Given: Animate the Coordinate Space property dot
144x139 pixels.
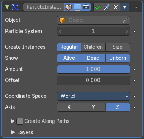Looking at the screenshot, I should coord(134,96).
